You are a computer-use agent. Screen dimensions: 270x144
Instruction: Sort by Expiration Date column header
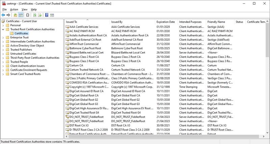coord(165,22)
